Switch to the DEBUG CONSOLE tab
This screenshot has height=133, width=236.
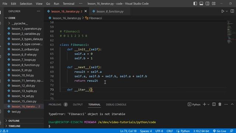[116, 105]
